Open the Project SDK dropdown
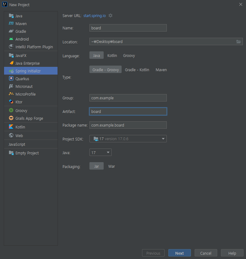Viewport: 246px width, 259px height. [128, 139]
